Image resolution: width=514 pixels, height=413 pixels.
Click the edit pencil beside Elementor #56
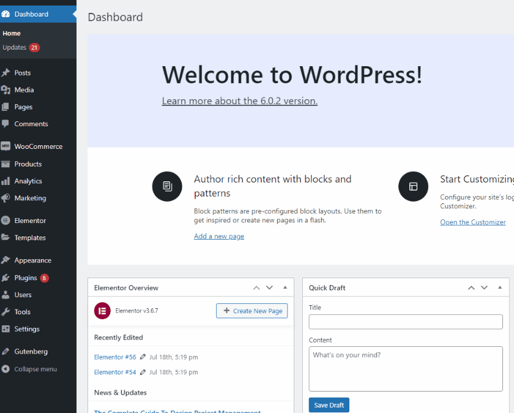point(143,357)
